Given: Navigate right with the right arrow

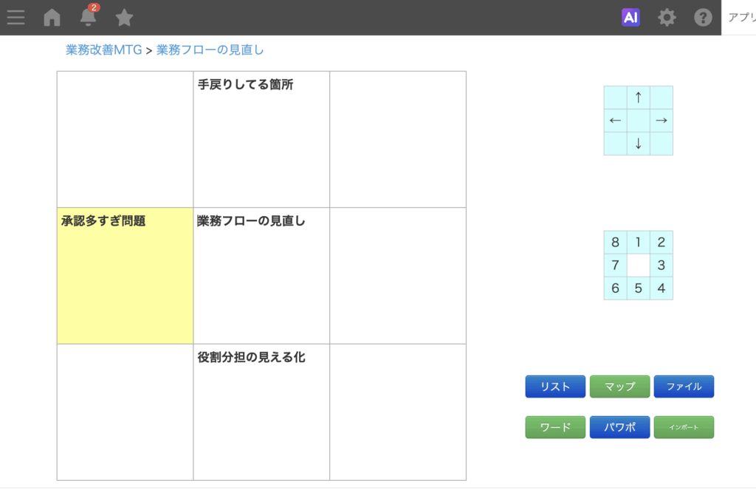Looking at the screenshot, I should point(661,120).
